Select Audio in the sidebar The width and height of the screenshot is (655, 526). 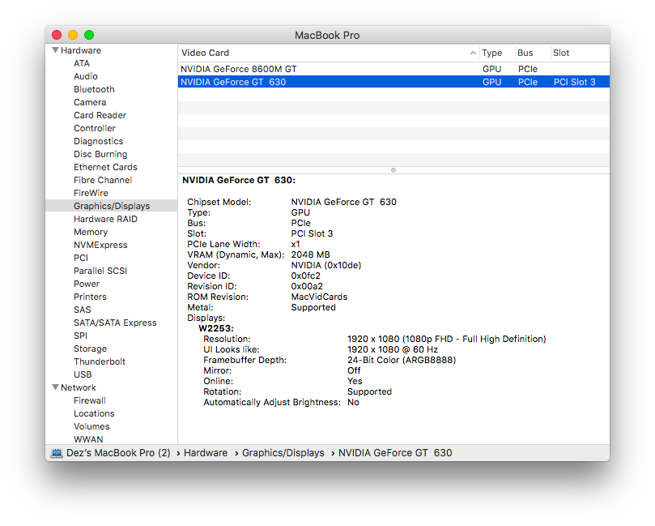(x=86, y=76)
